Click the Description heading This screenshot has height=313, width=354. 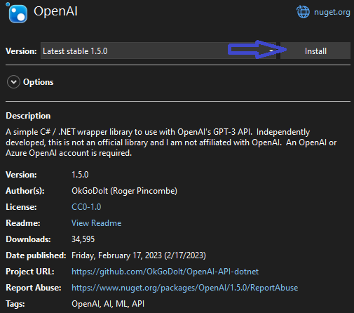pyautogui.click(x=28, y=116)
